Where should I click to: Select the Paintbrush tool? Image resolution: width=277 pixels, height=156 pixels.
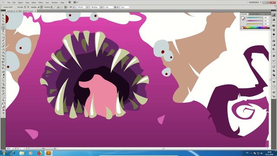[x=3, y=40]
